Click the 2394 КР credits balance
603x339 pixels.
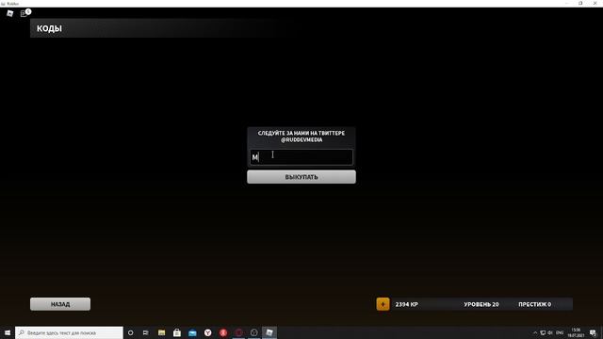click(x=406, y=304)
